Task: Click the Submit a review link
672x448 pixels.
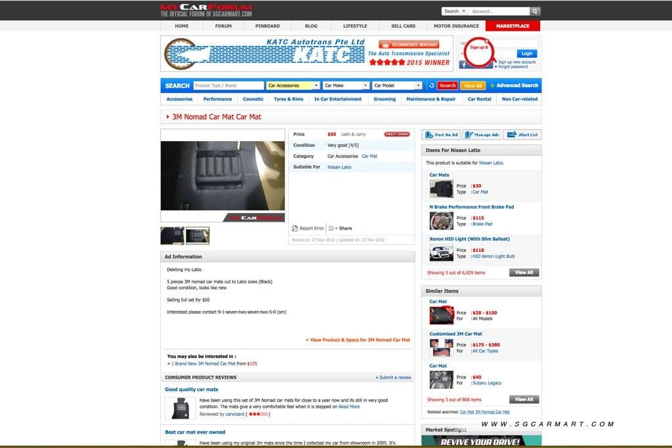Action: [394, 377]
